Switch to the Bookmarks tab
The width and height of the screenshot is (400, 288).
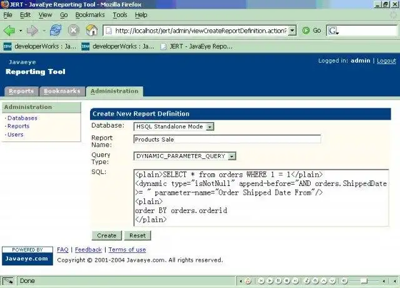coord(62,91)
